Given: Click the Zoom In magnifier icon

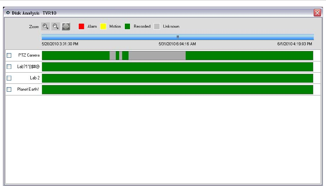Looking at the screenshot, I should click(x=46, y=26).
